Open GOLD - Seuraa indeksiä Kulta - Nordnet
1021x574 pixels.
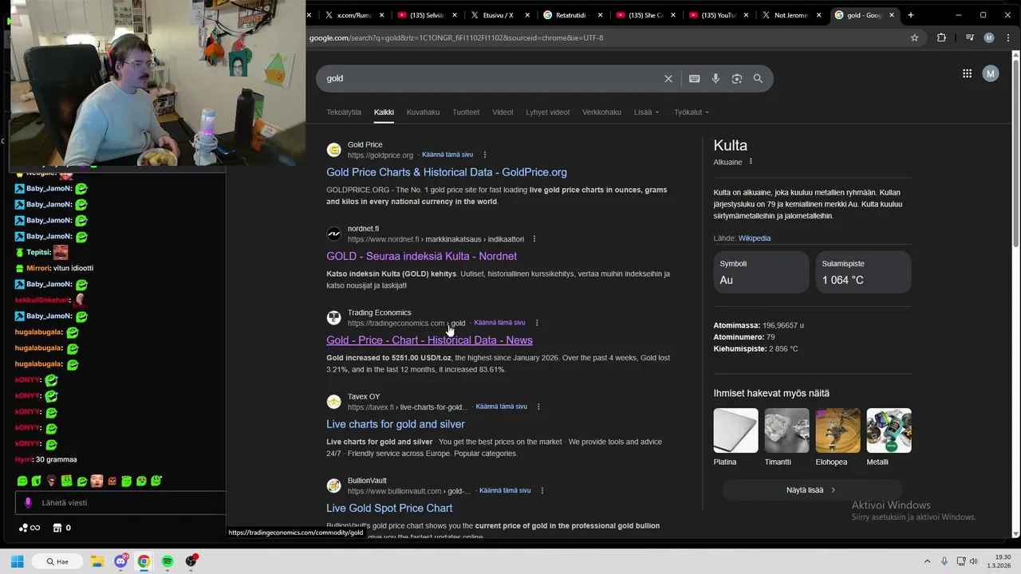pos(421,256)
